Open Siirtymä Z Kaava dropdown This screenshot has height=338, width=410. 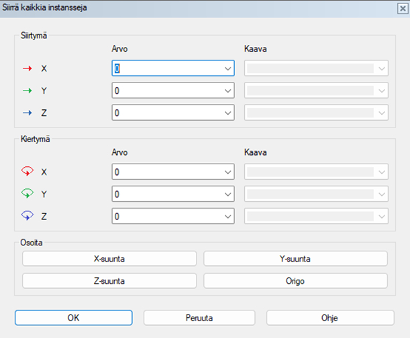pyautogui.click(x=381, y=113)
